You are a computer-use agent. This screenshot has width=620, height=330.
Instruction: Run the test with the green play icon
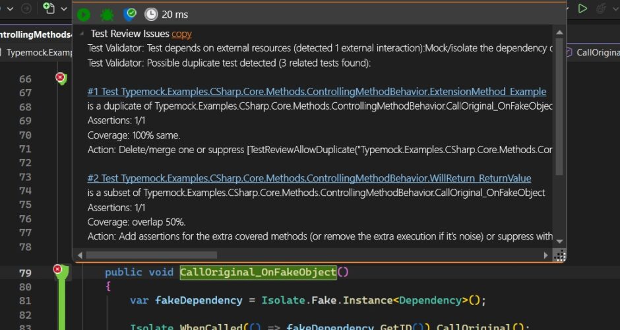(x=83, y=15)
